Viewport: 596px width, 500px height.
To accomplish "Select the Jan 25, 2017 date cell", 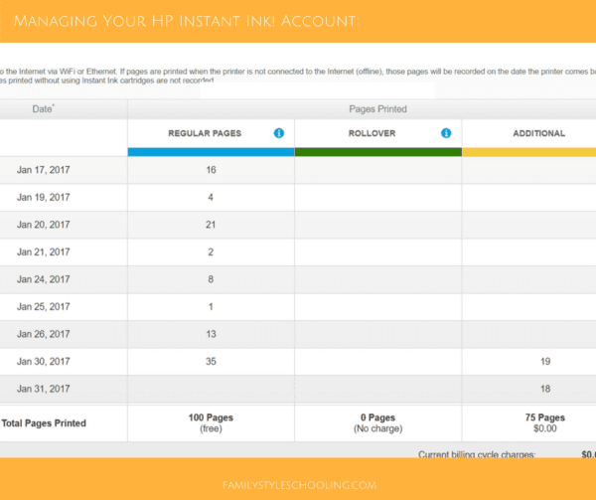I will 44,307.
